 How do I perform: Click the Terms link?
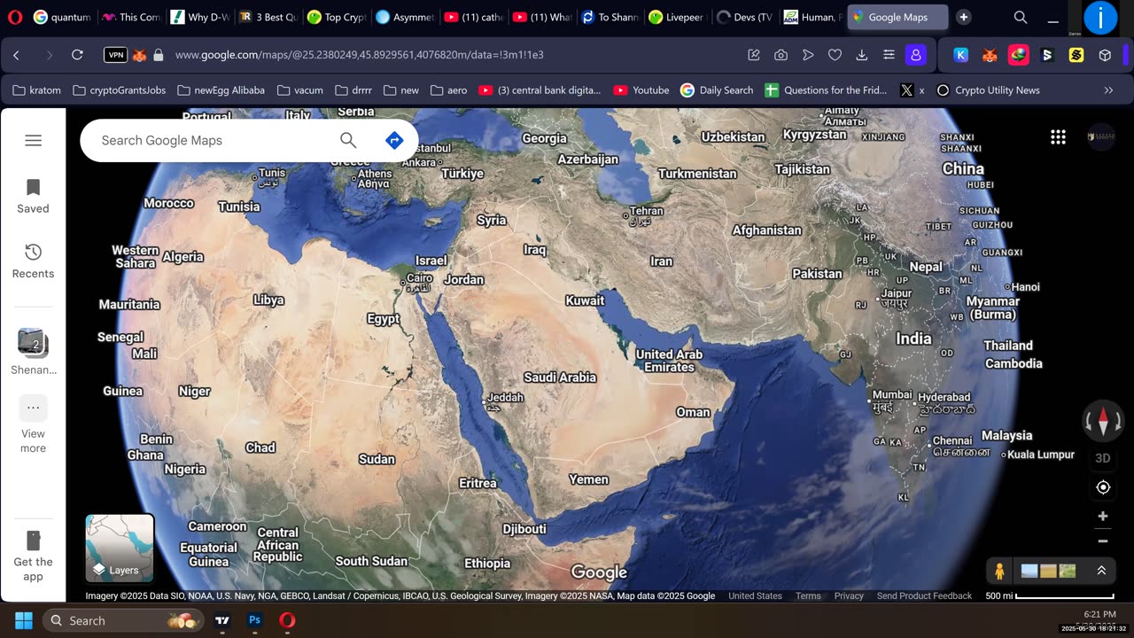808,595
